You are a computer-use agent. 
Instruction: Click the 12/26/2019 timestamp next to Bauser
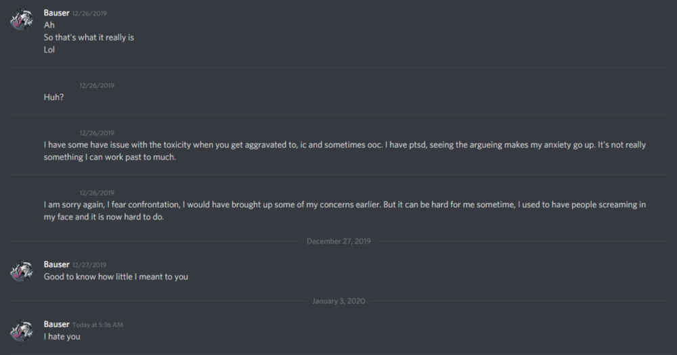pyautogui.click(x=89, y=14)
